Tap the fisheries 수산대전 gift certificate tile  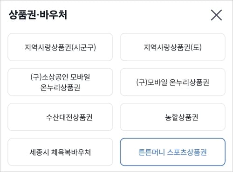60,117
